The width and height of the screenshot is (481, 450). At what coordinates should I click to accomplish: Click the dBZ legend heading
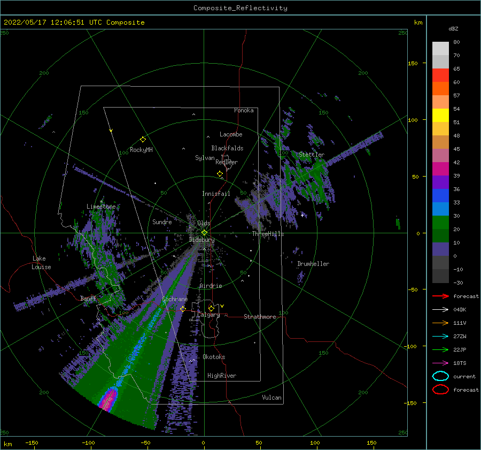[453, 28]
